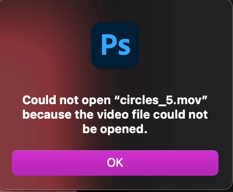Click the words "be opened." in the message
The image size is (233, 192).
115,129
